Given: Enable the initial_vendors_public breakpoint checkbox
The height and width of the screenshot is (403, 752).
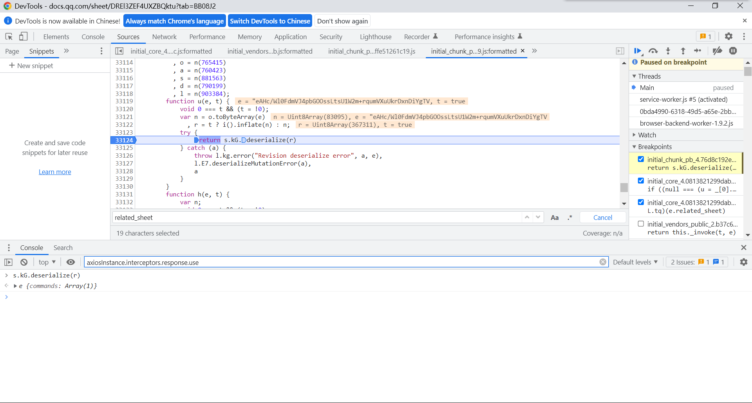Looking at the screenshot, I should [641, 224].
